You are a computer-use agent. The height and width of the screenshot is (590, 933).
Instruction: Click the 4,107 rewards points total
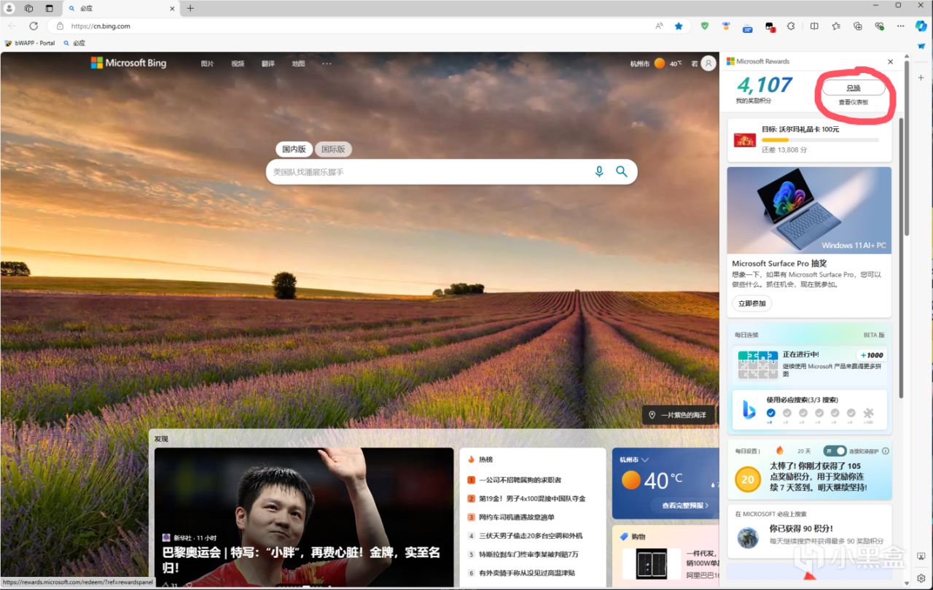pos(763,85)
